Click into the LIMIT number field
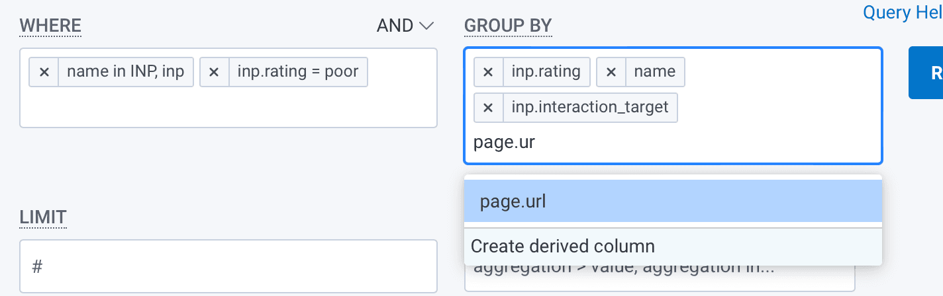The width and height of the screenshot is (943, 296). tap(228, 267)
